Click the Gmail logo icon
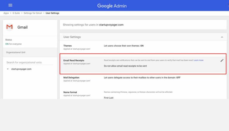Viewport: 229px width, 131px height. 10,27
